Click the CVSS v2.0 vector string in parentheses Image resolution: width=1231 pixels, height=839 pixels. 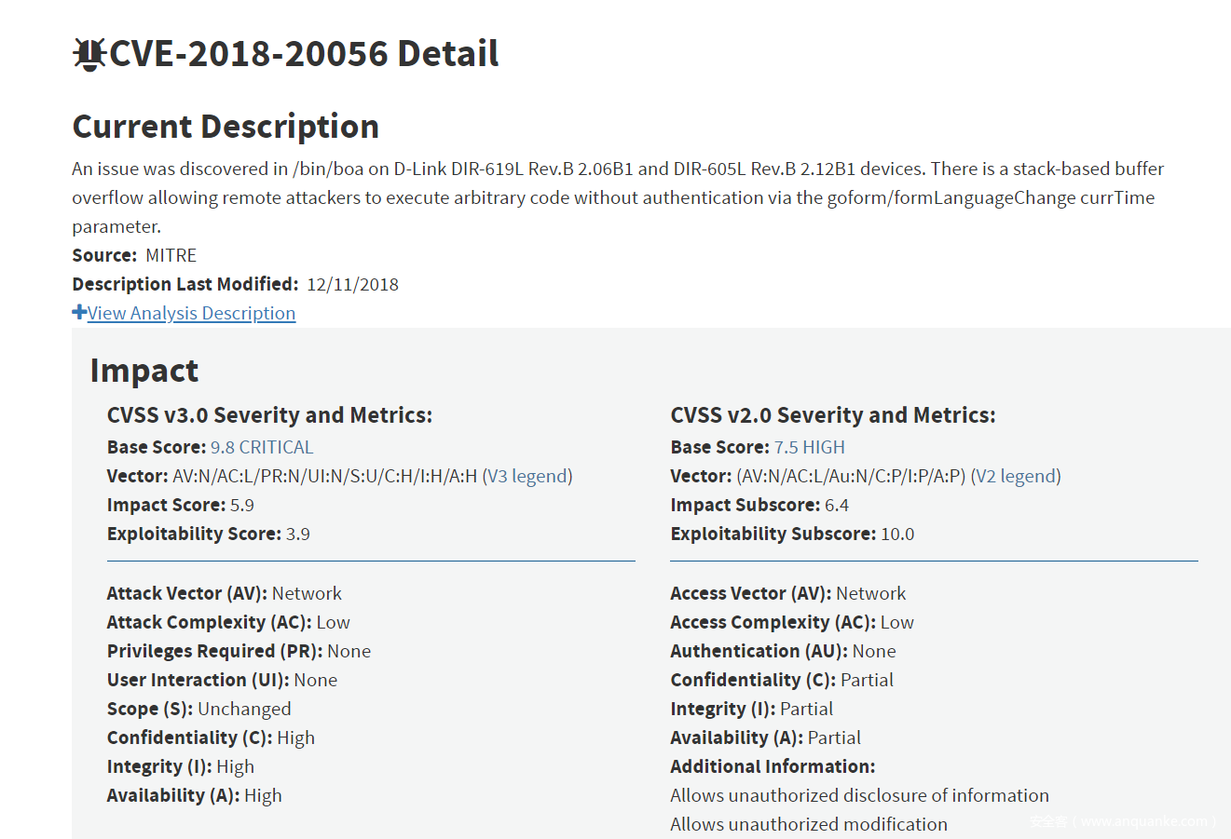tap(851, 476)
